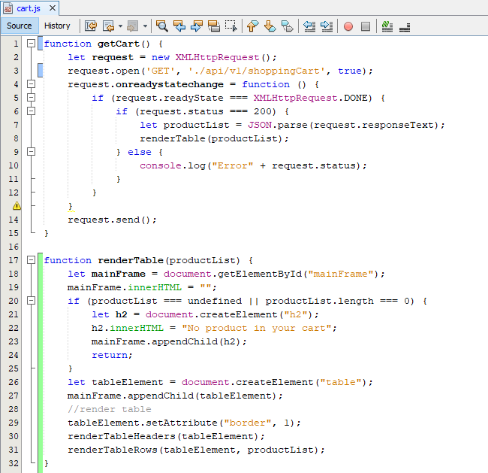Click 'mainFrame.appendChild(h2);' on line 23

point(169,341)
